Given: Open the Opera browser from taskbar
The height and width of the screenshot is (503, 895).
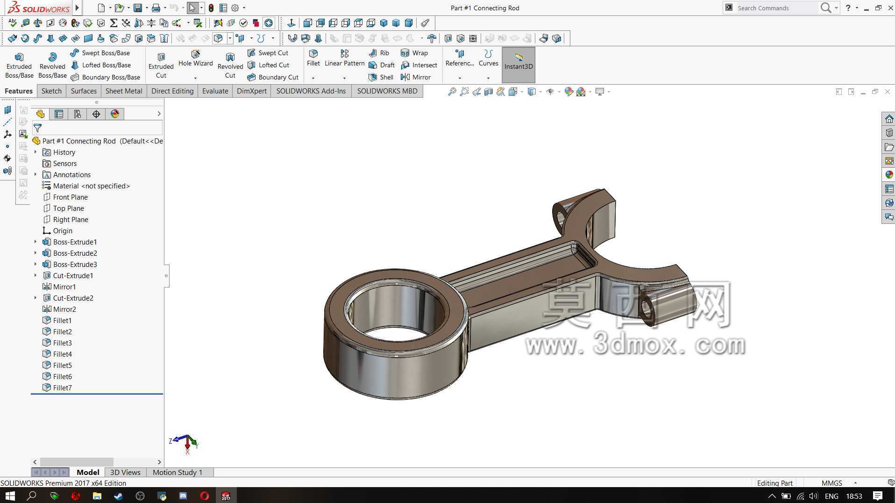Looking at the screenshot, I should [204, 496].
